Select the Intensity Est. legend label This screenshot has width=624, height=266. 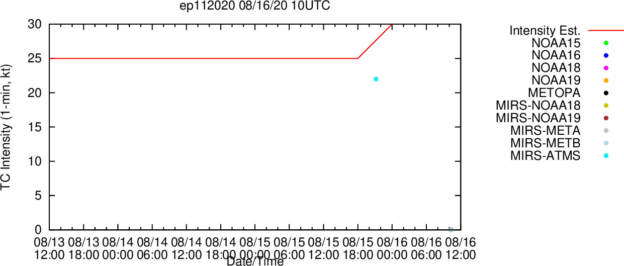tap(545, 31)
